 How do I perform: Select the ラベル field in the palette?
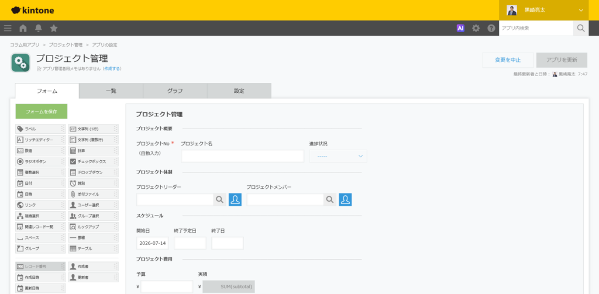(x=40, y=129)
